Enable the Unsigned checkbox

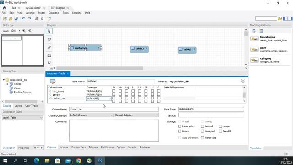(202, 131)
